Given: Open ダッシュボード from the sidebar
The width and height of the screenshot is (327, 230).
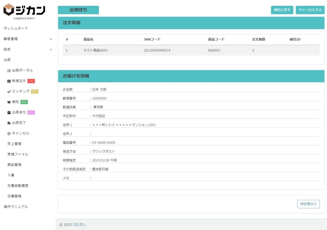Looking at the screenshot, I should click(x=16, y=28).
